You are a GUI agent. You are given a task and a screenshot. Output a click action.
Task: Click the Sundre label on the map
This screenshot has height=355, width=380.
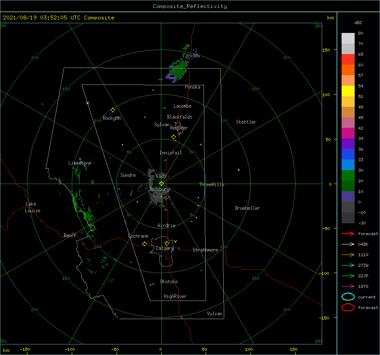(128, 175)
